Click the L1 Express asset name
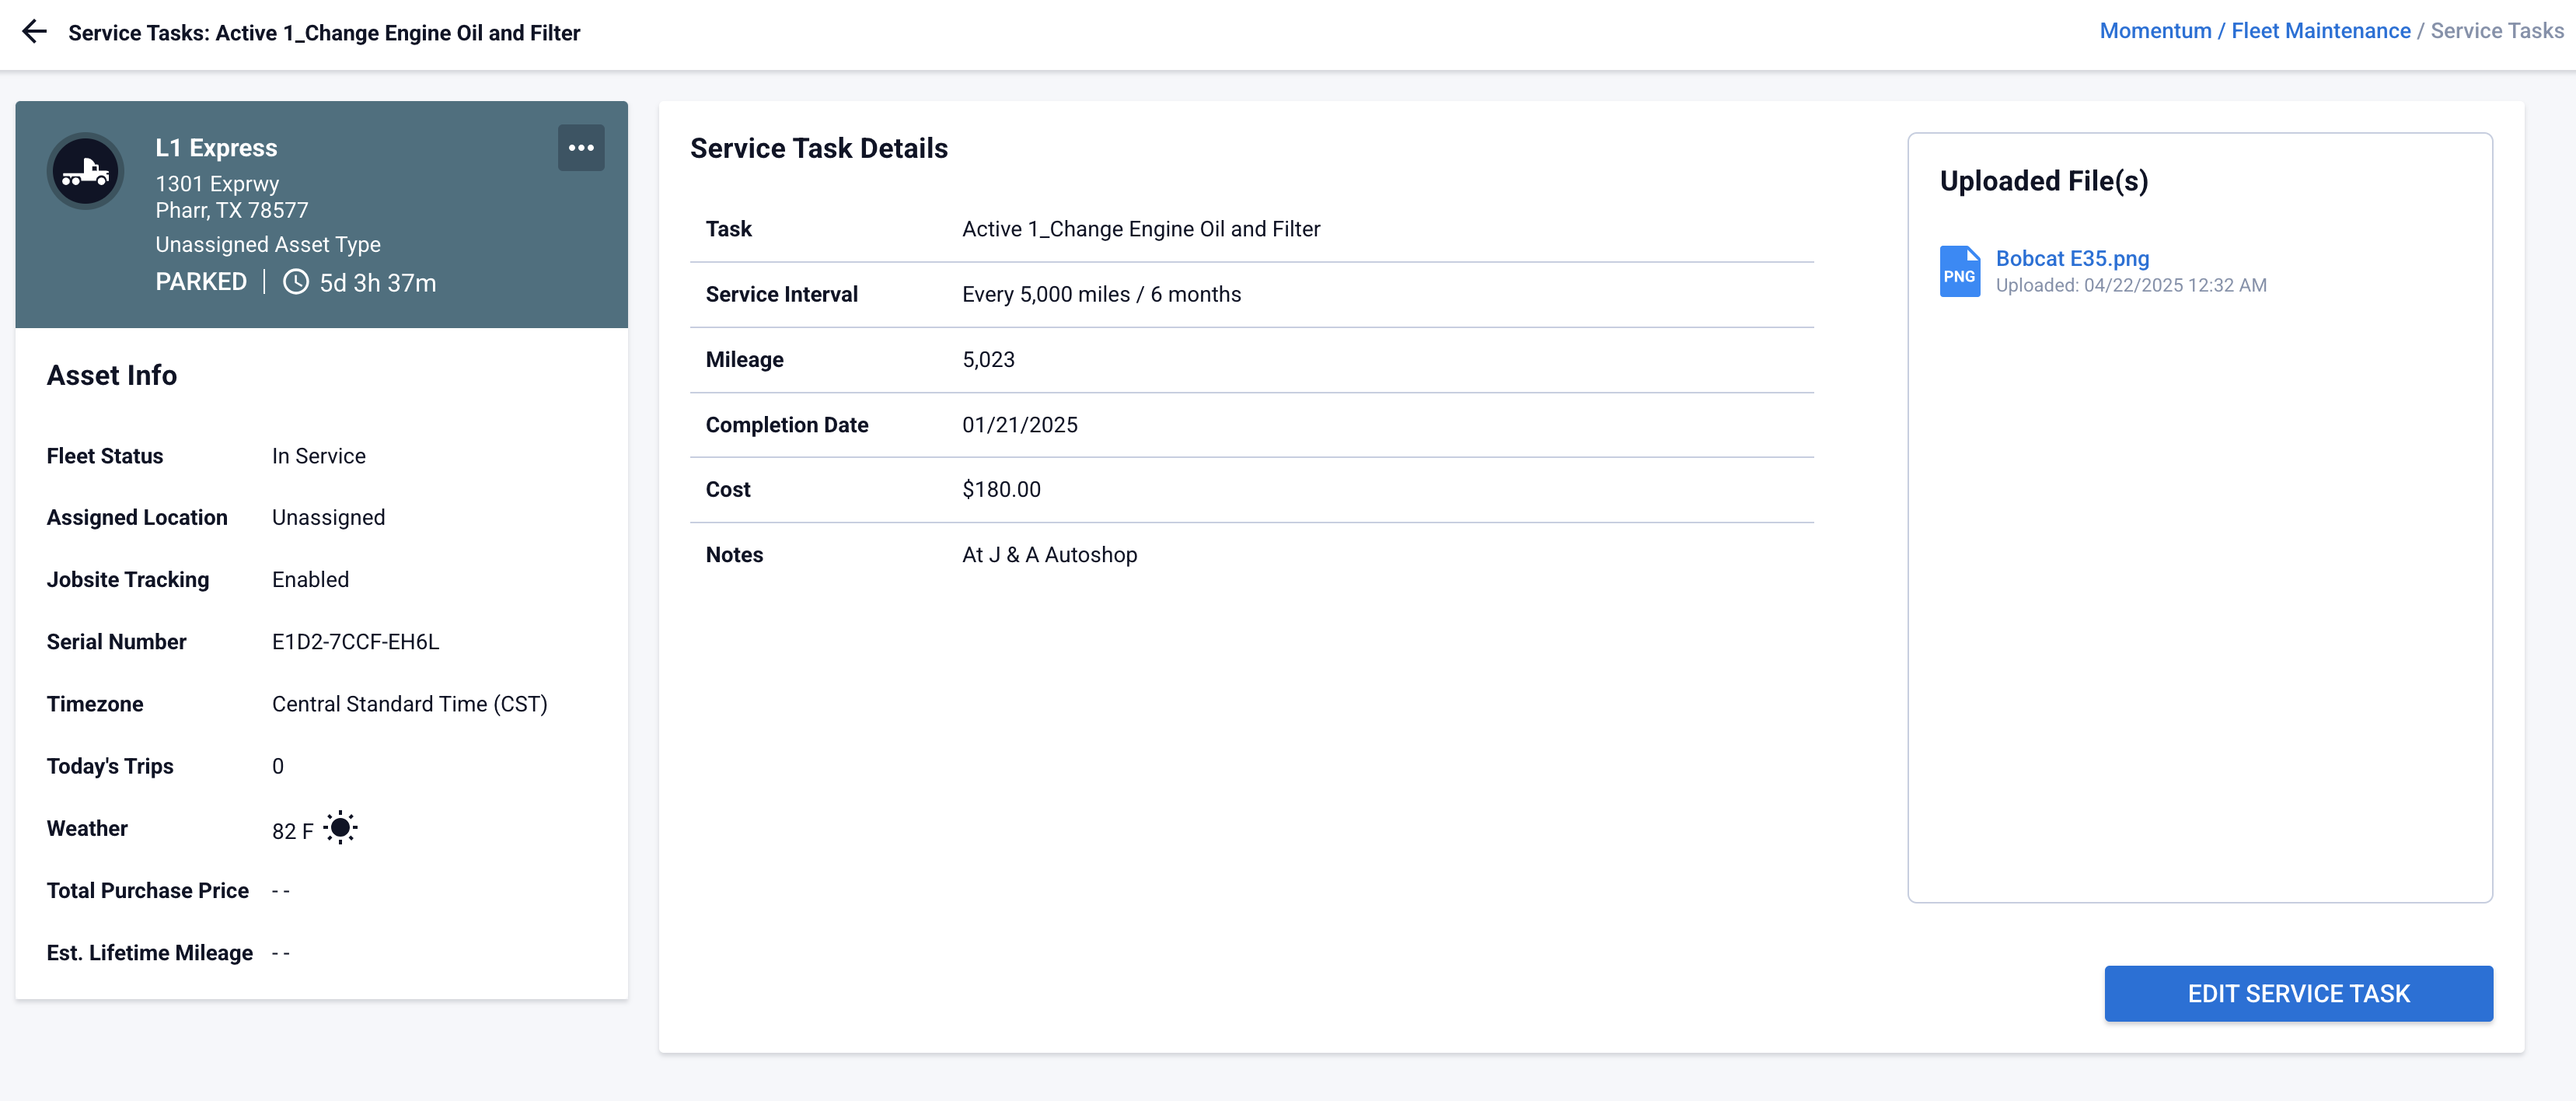This screenshot has height=1101, width=2576. click(x=217, y=148)
